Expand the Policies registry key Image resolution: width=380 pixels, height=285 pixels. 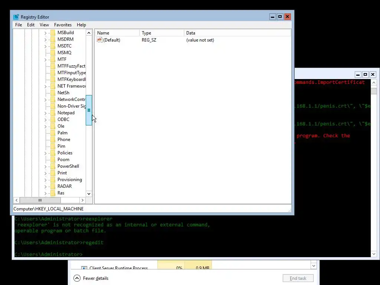coord(45,153)
